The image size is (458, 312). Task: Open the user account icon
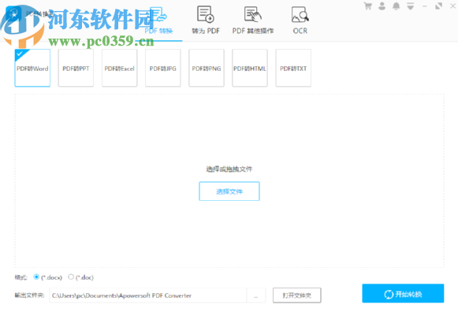pos(382,6)
